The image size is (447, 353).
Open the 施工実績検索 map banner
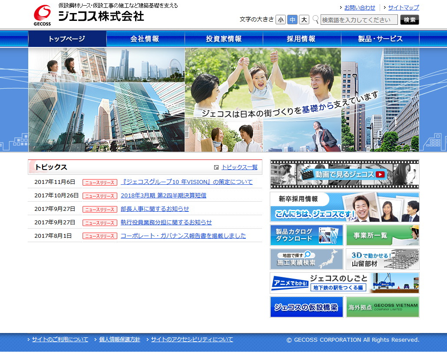[306, 259]
